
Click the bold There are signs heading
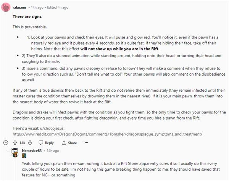(x=27, y=17)
